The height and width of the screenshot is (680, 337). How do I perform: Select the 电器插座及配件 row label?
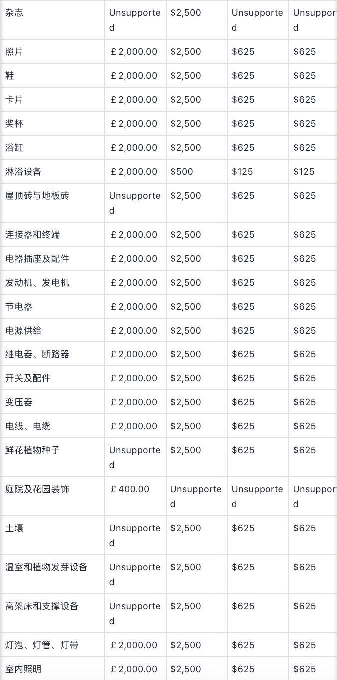coord(37,259)
